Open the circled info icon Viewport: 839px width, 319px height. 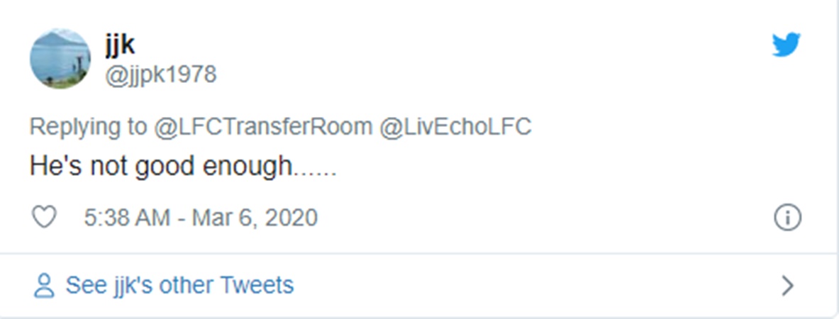click(788, 218)
